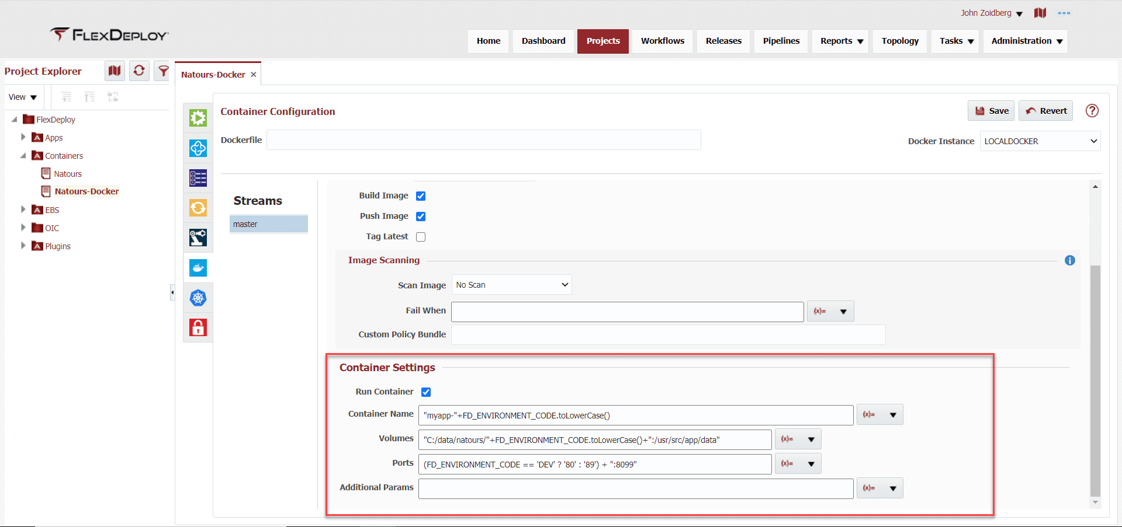The height and width of the screenshot is (527, 1122).
Task: Open the Topology menu
Action: 900,41
